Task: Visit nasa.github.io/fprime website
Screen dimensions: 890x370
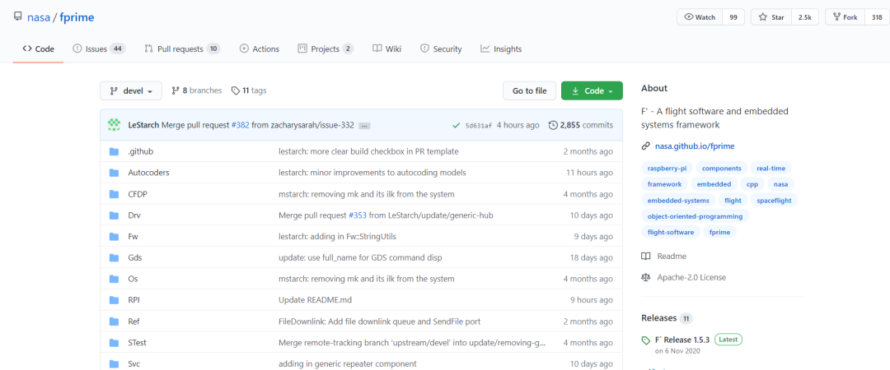Action: pyautogui.click(x=695, y=146)
